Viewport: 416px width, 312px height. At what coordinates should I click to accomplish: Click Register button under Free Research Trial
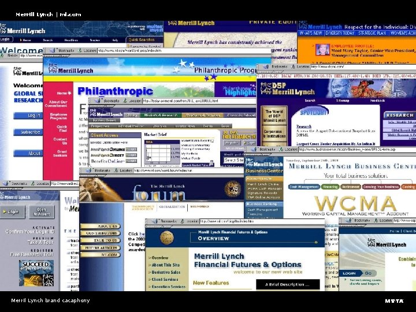[x=232, y=143]
